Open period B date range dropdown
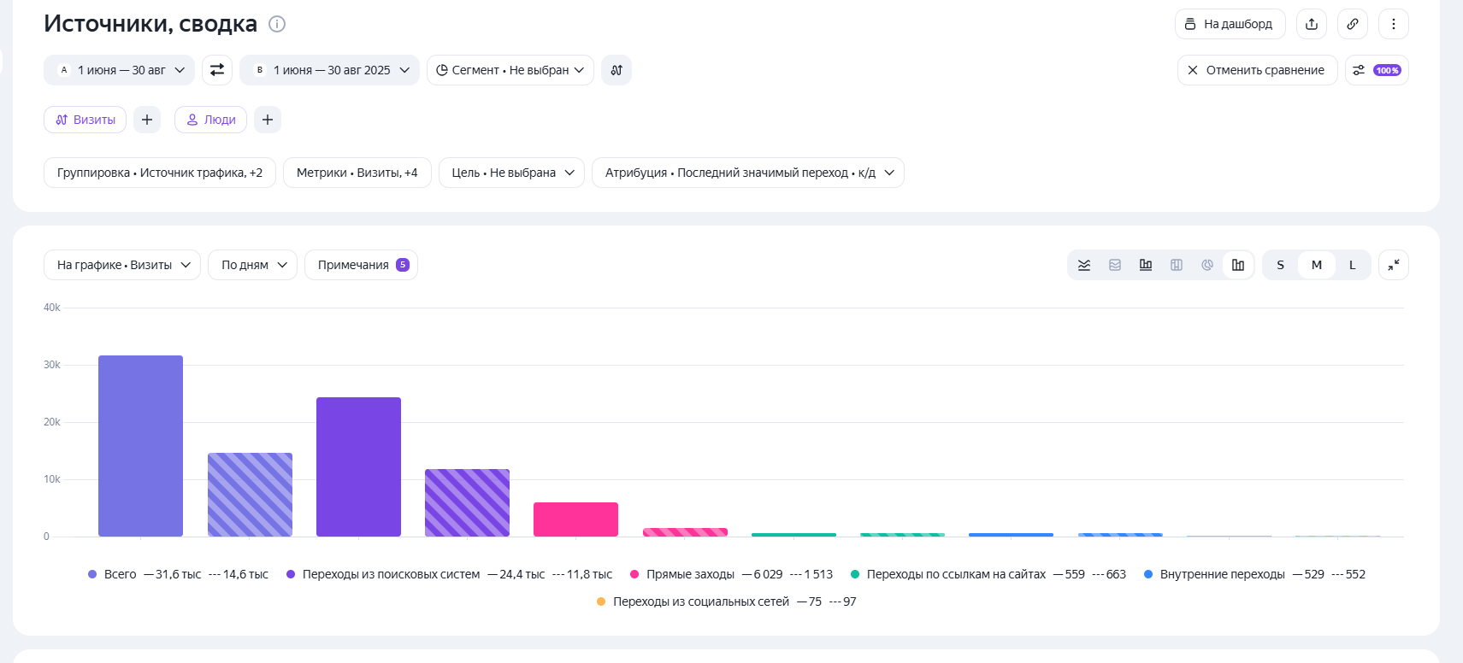 329,70
